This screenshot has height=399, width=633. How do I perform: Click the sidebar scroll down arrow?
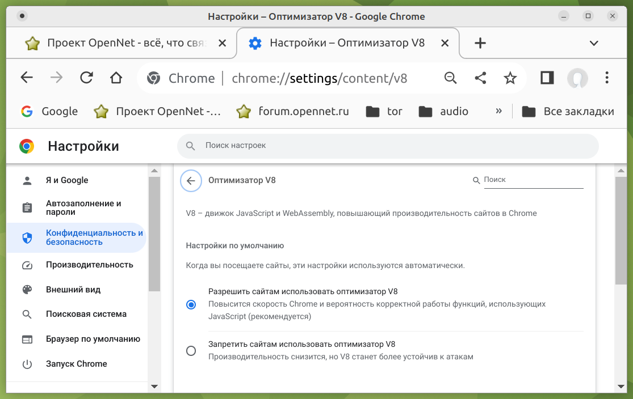click(x=154, y=387)
